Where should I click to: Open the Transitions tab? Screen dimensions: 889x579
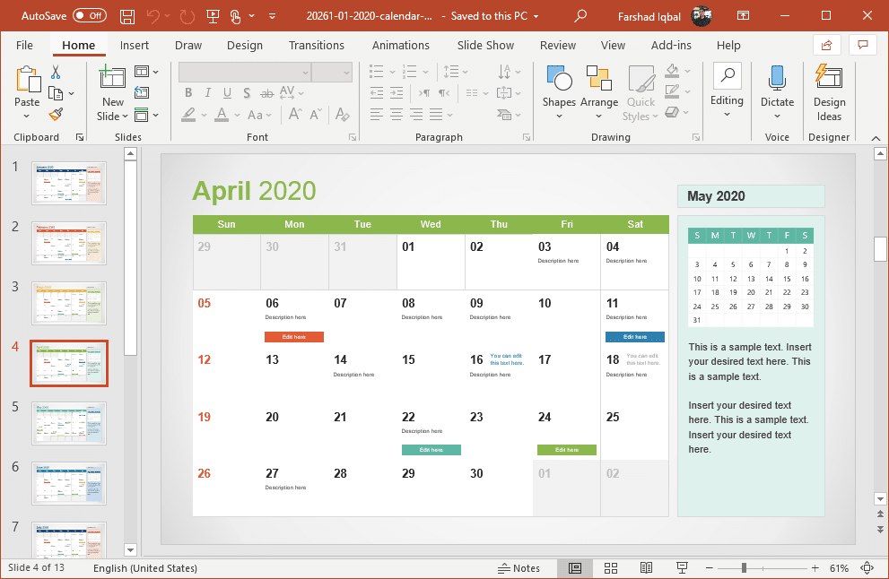point(317,45)
